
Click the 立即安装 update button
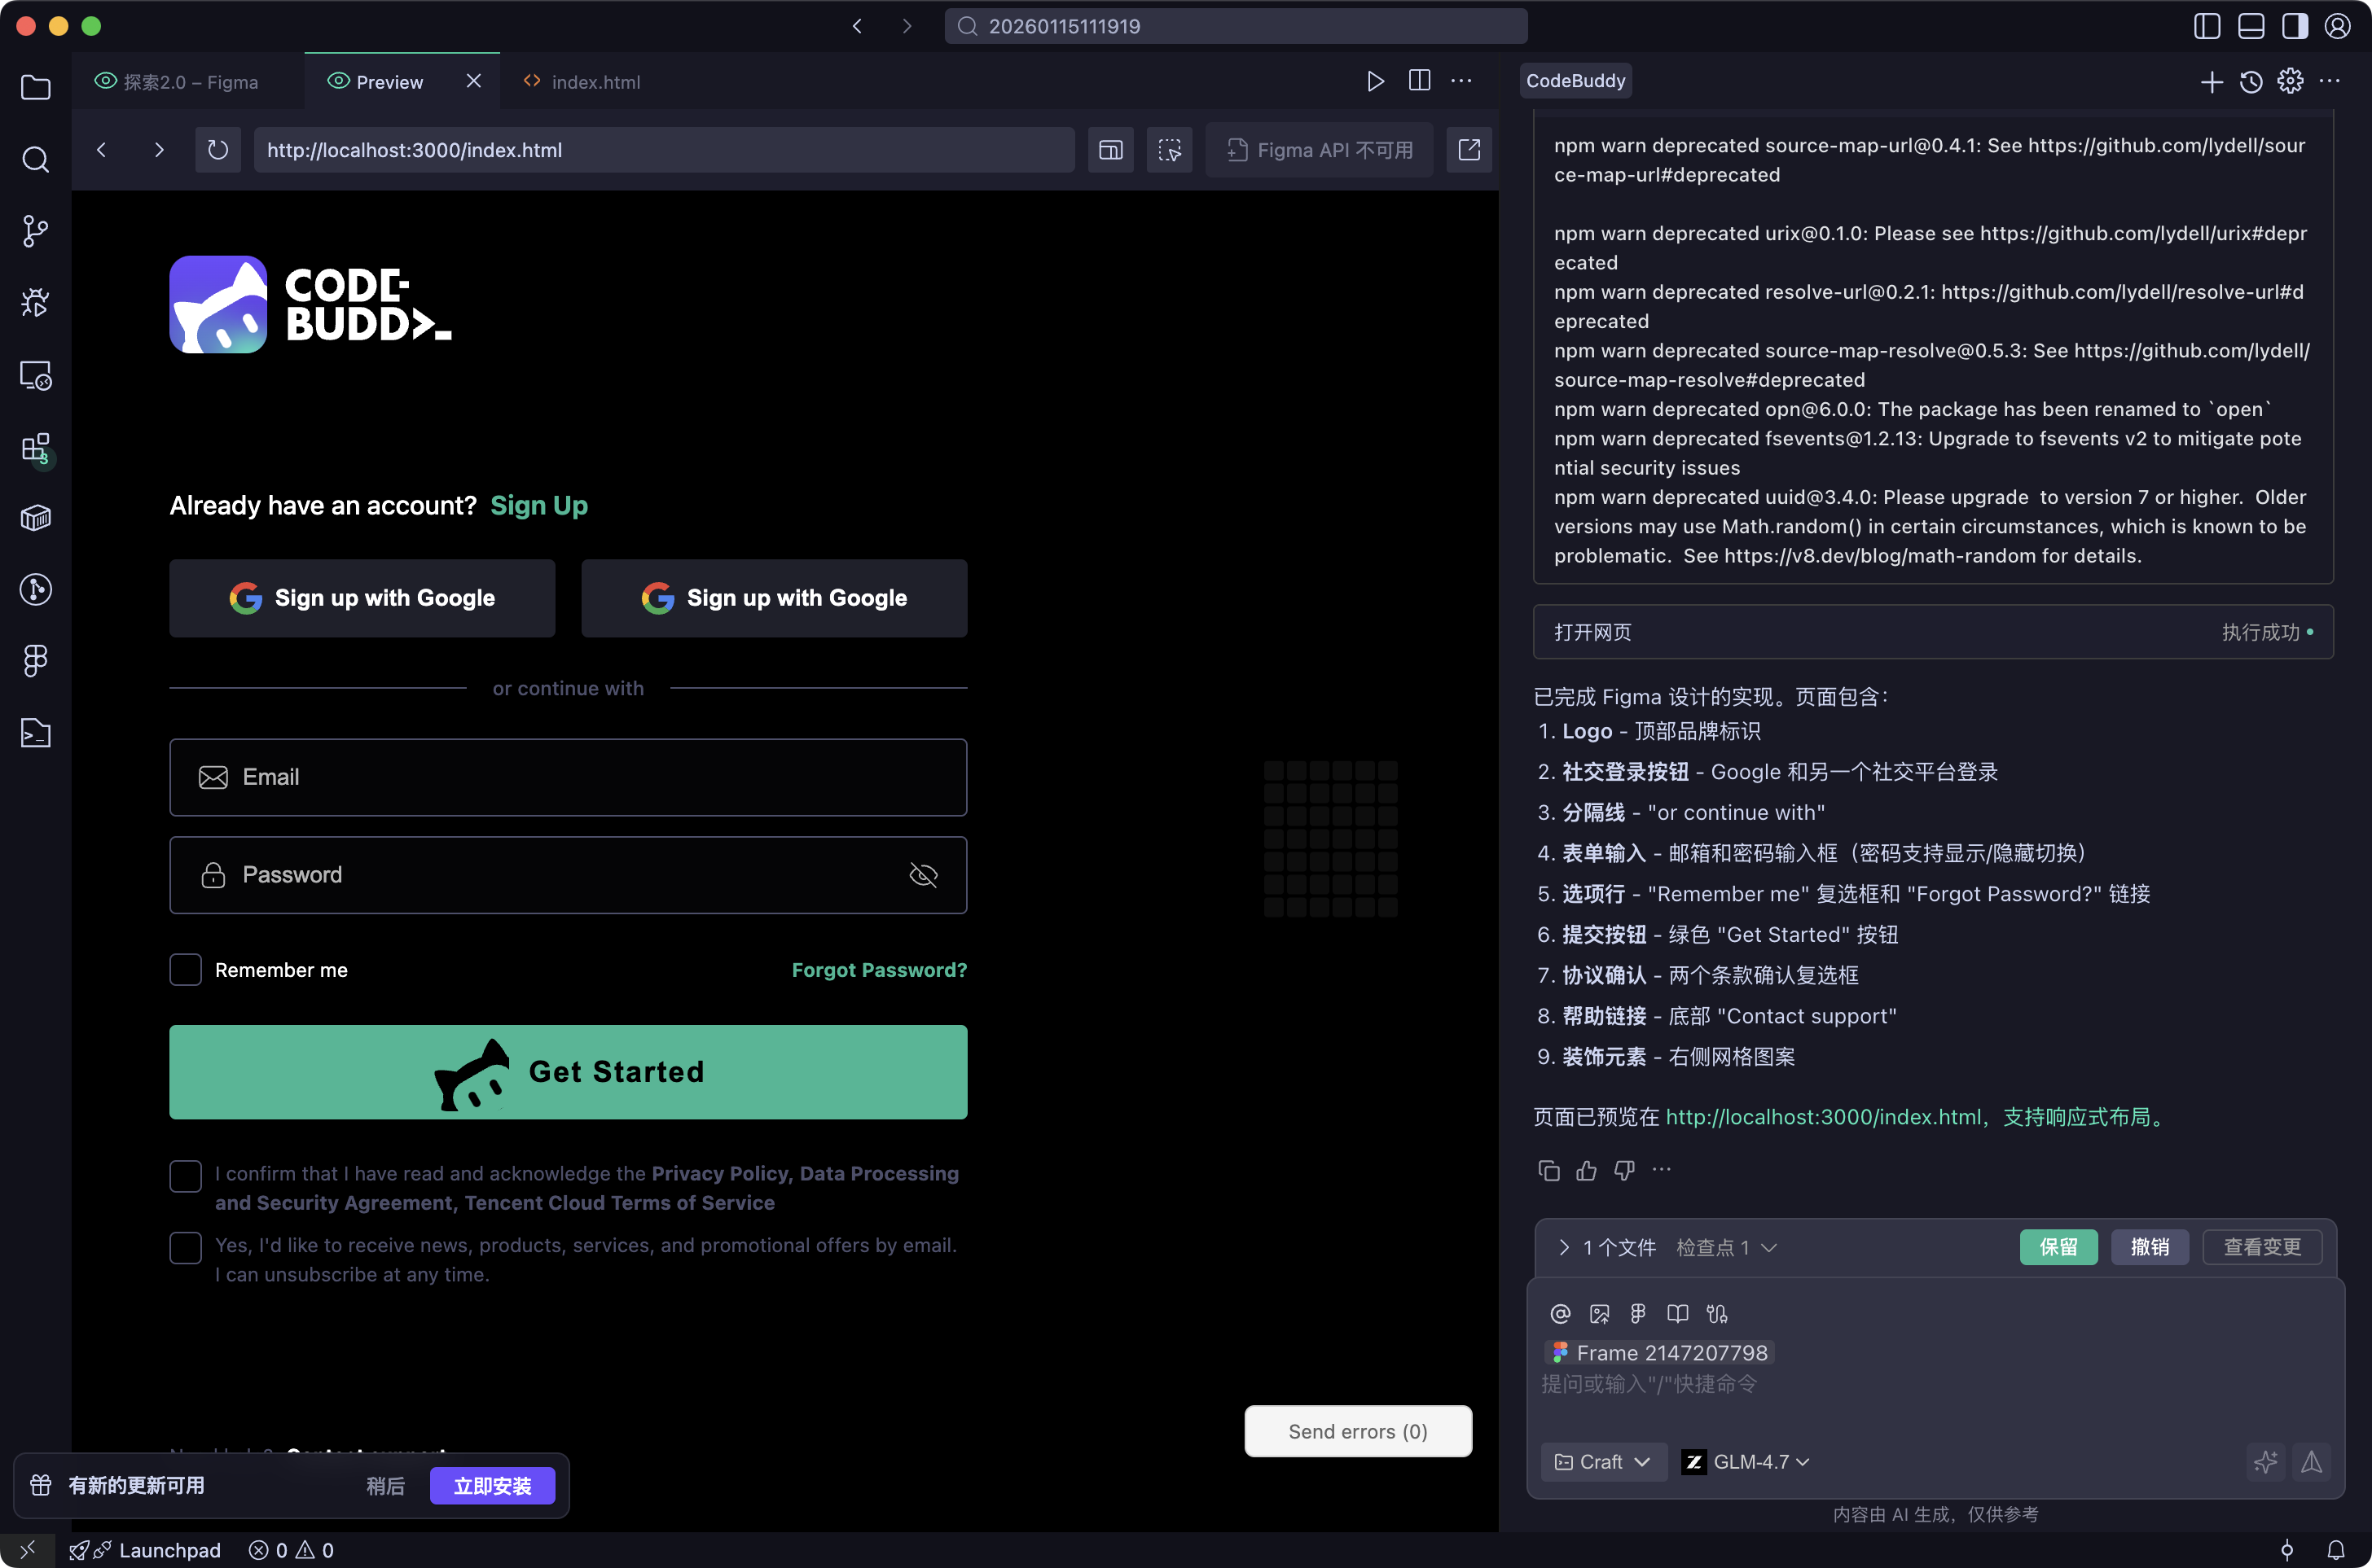[492, 1485]
